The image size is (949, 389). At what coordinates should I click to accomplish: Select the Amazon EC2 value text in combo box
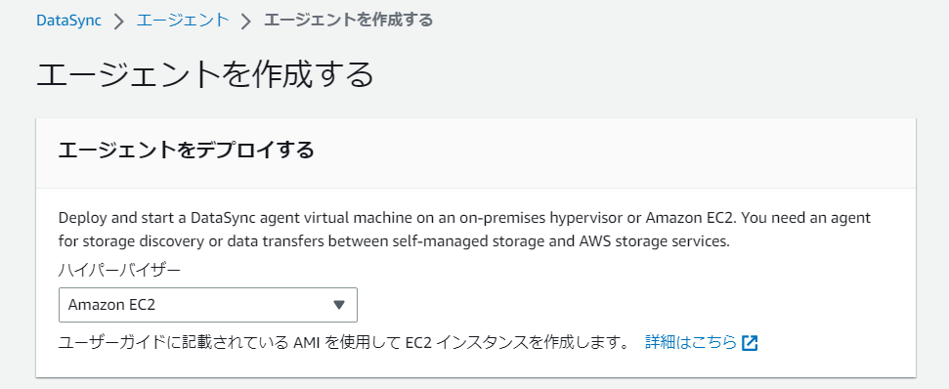pos(112,305)
